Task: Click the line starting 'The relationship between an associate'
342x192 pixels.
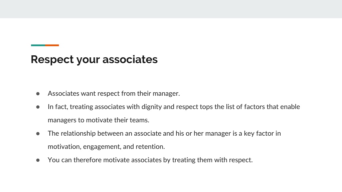Action: (x=164, y=133)
